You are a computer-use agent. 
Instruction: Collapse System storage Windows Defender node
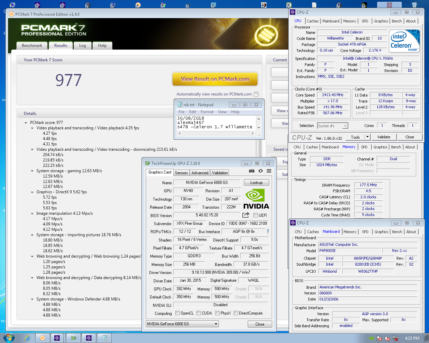coord(32,299)
